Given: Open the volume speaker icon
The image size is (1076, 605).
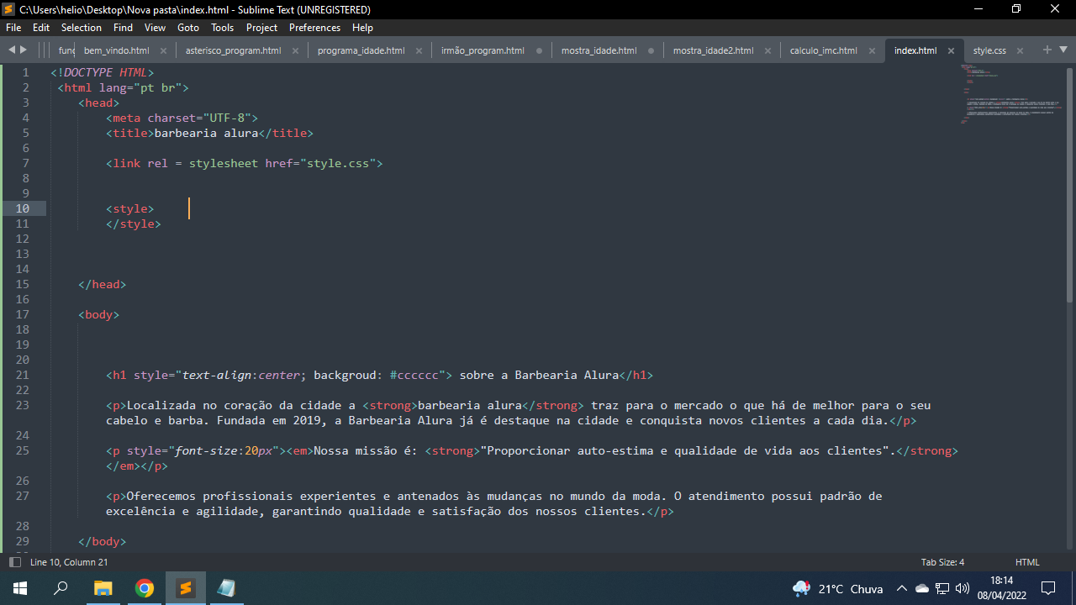Looking at the screenshot, I should coord(963,589).
